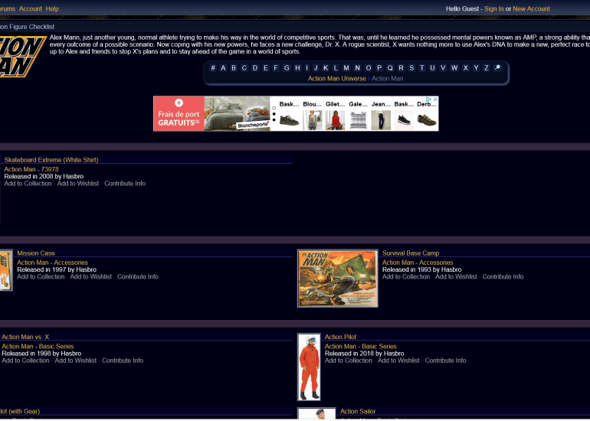590x421 pixels.
Task: Filter checklist by letter M
Action: (346, 68)
